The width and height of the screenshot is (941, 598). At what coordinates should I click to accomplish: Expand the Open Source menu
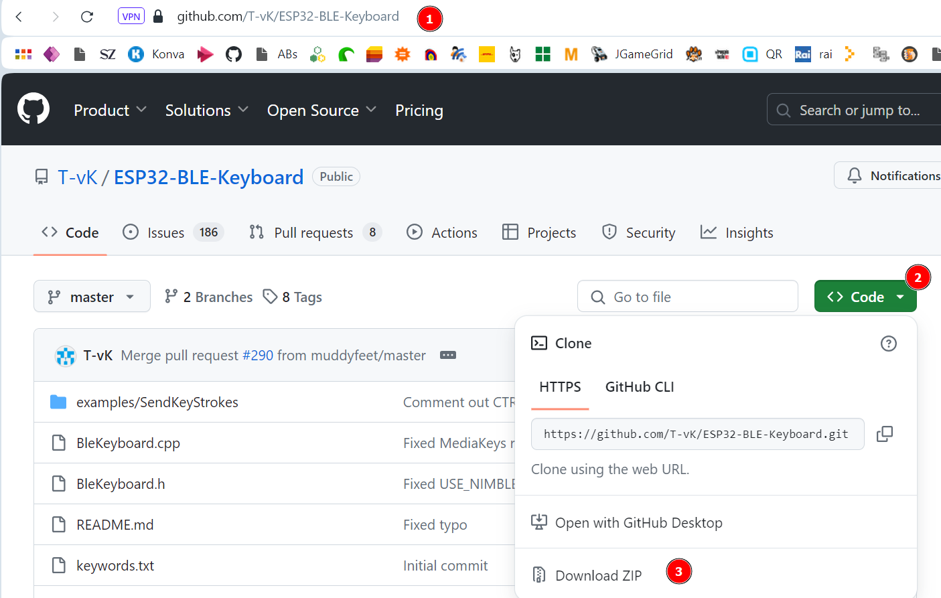321,110
